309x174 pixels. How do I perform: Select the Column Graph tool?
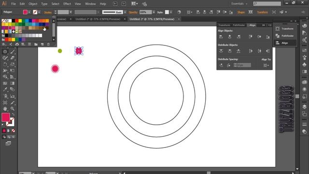click(x=13, y=96)
